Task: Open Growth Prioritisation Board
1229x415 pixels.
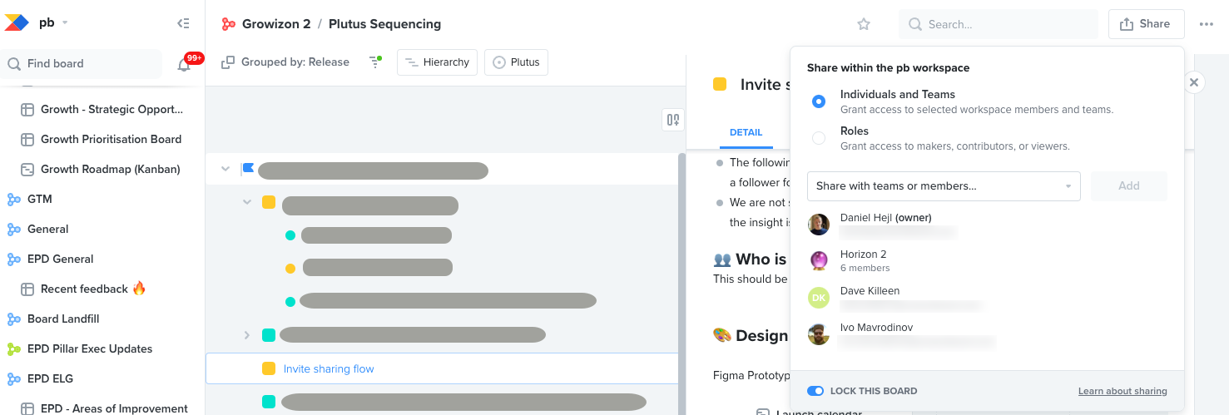Action: coord(111,139)
